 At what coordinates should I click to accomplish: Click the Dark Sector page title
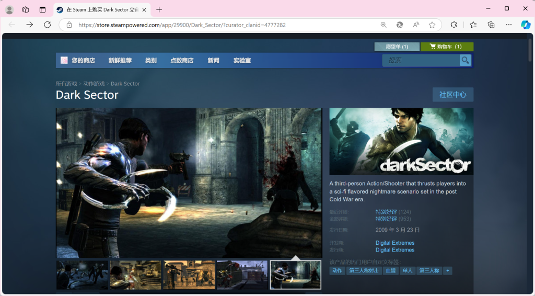[x=87, y=95]
